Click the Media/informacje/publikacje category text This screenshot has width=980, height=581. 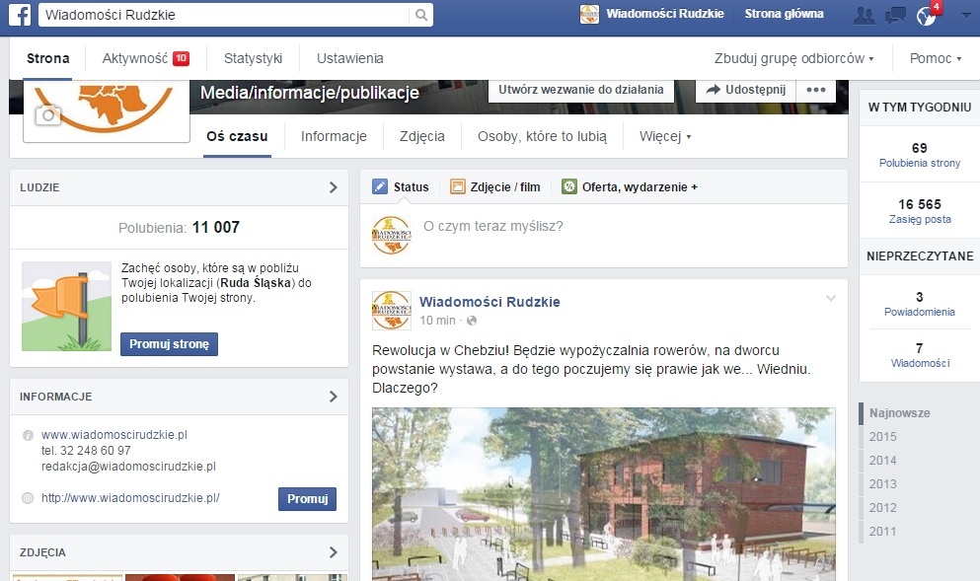(309, 93)
